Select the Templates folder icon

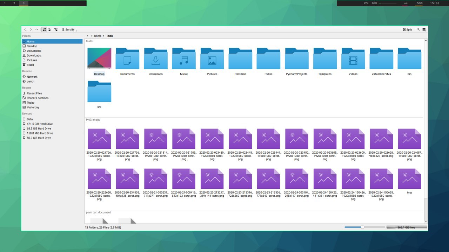click(x=325, y=59)
